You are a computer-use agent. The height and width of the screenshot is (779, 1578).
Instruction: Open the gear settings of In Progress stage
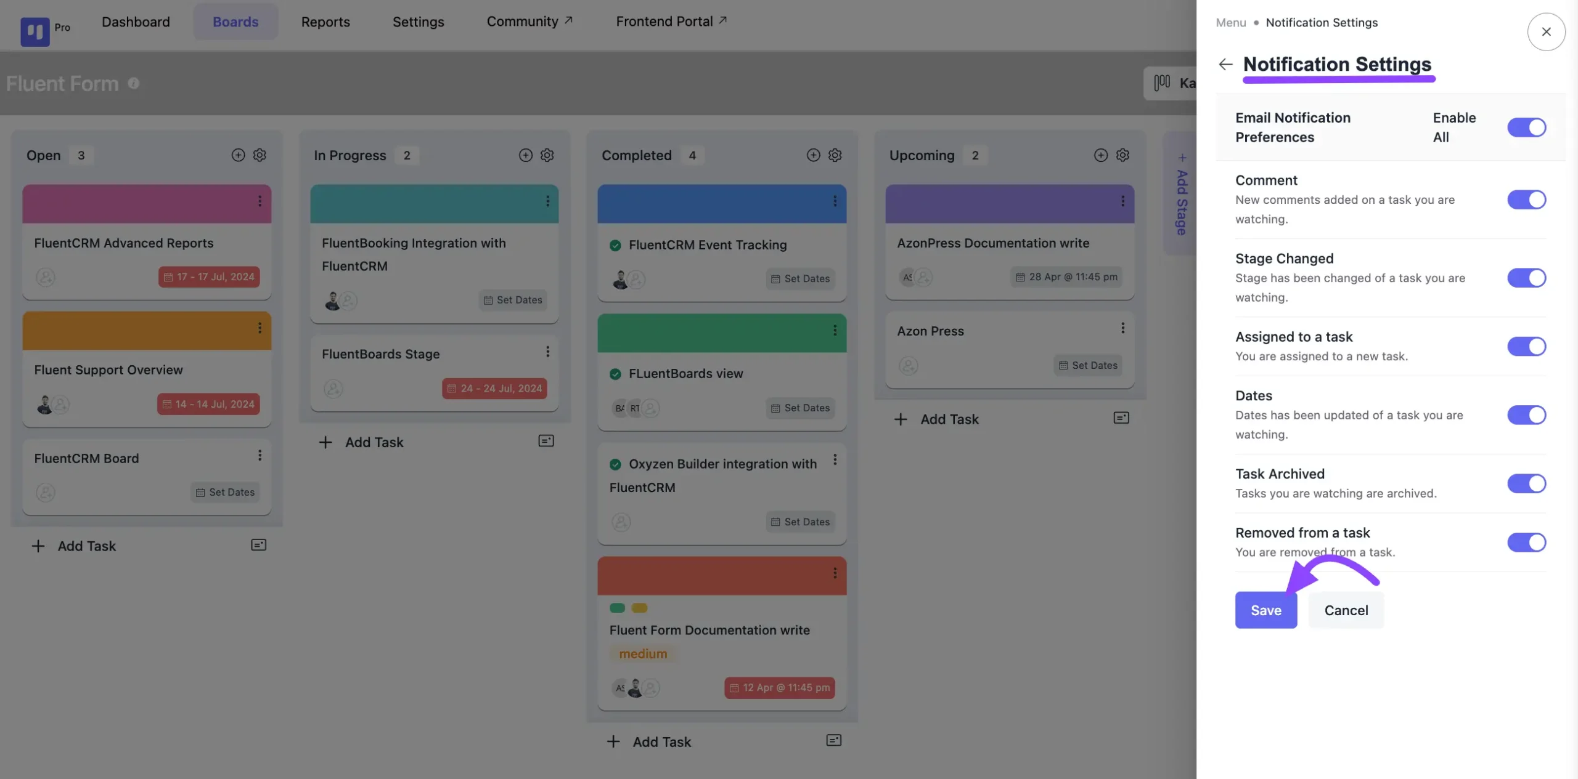click(x=547, y=155)
